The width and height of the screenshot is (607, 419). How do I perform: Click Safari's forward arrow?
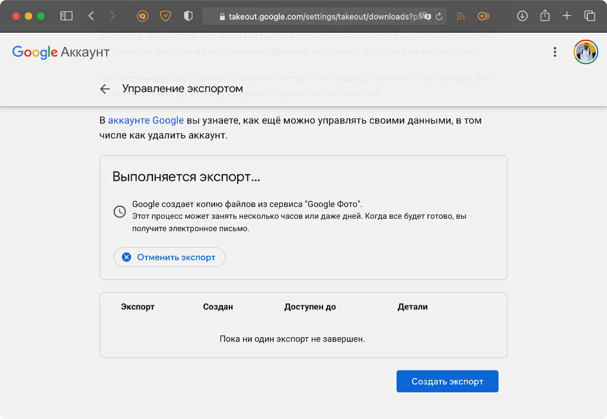[113, 16]
